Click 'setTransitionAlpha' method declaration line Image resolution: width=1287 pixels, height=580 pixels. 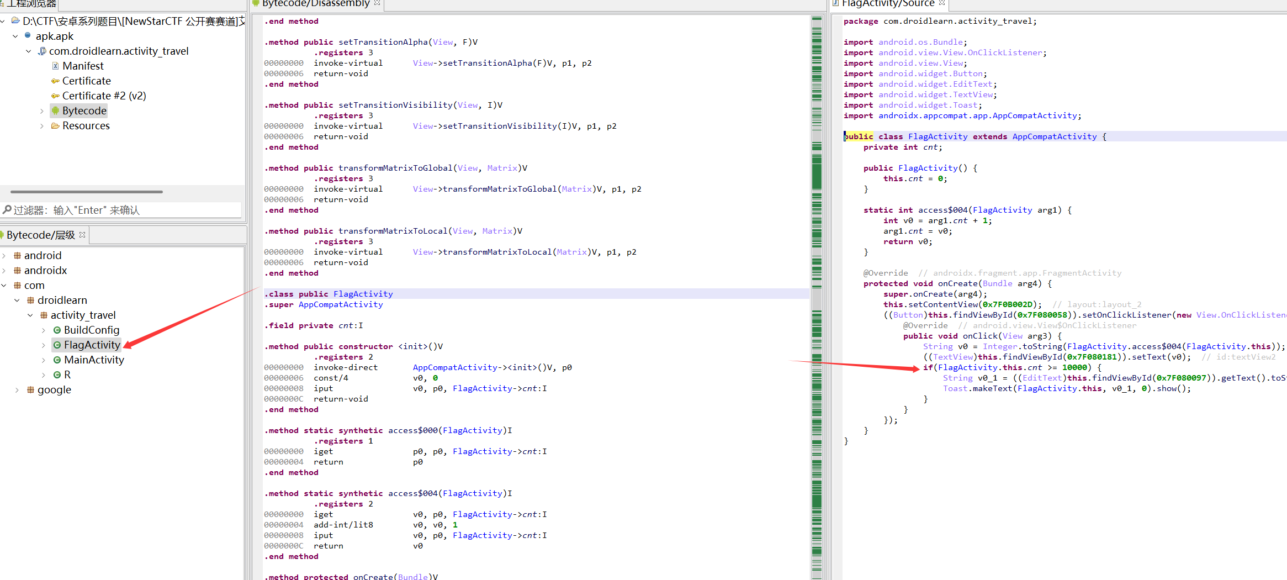click(371, 42)
